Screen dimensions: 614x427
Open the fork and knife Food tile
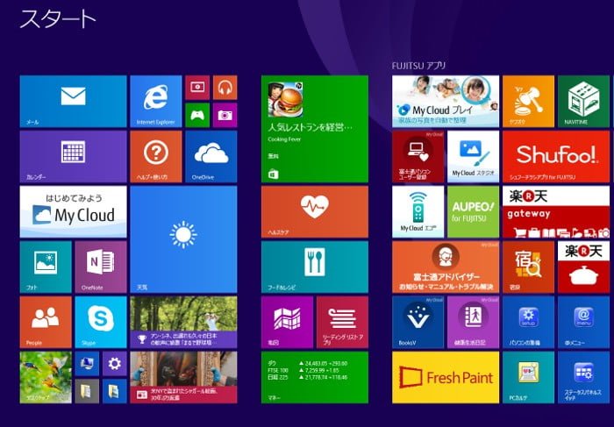[x=314, y=267]
